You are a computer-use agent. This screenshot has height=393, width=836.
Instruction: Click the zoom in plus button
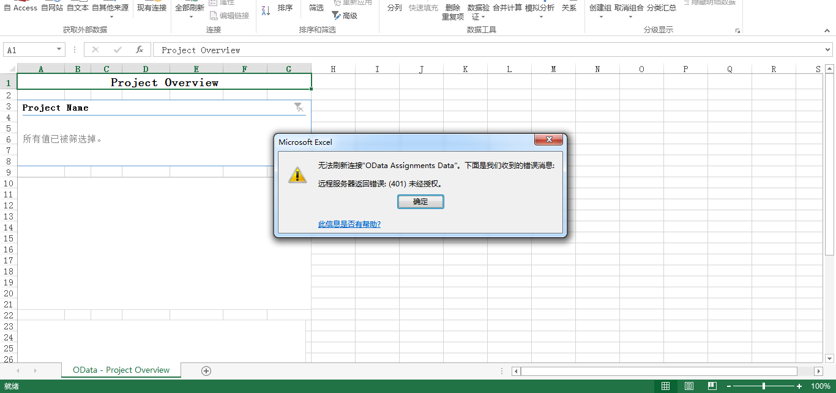[799, 386]
